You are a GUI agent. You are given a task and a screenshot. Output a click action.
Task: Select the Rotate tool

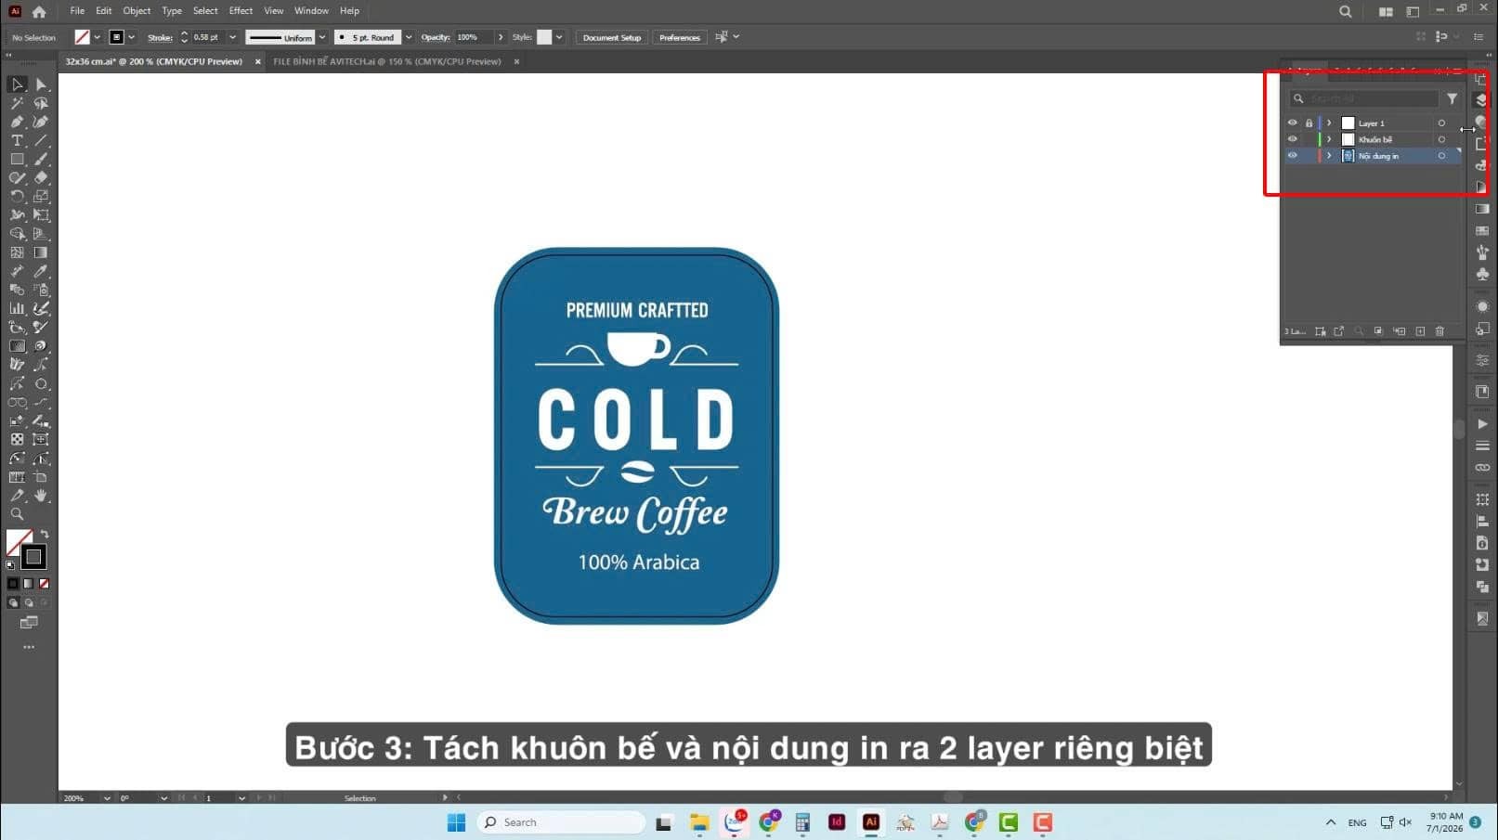point(17,196)
